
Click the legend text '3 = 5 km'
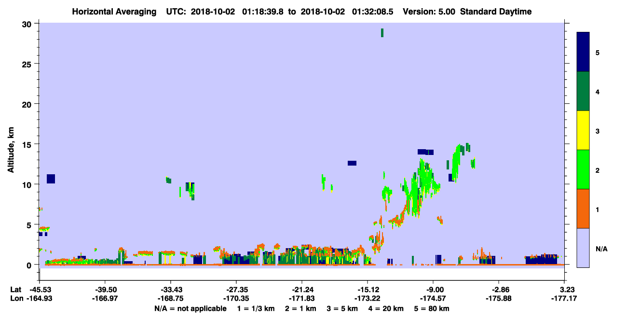343,308
